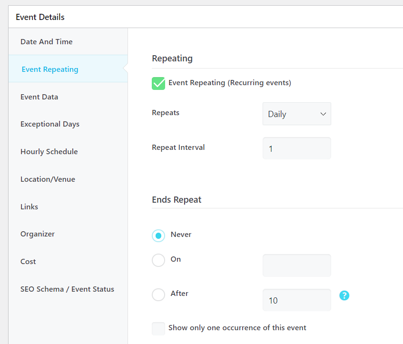Go to the Event Data tab
The height and width of the screenshot is (344, 403).
coord(39,97)
